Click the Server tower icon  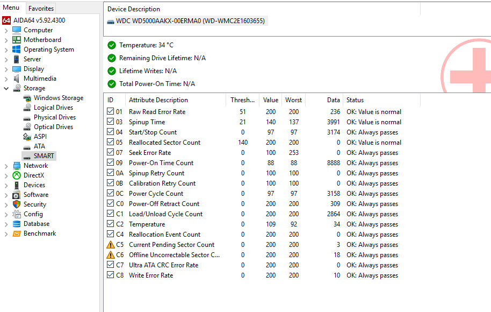pos(17,59)
